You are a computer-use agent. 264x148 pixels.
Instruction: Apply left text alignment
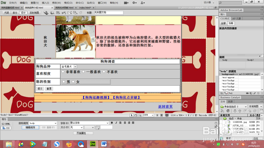pos(120,123)
